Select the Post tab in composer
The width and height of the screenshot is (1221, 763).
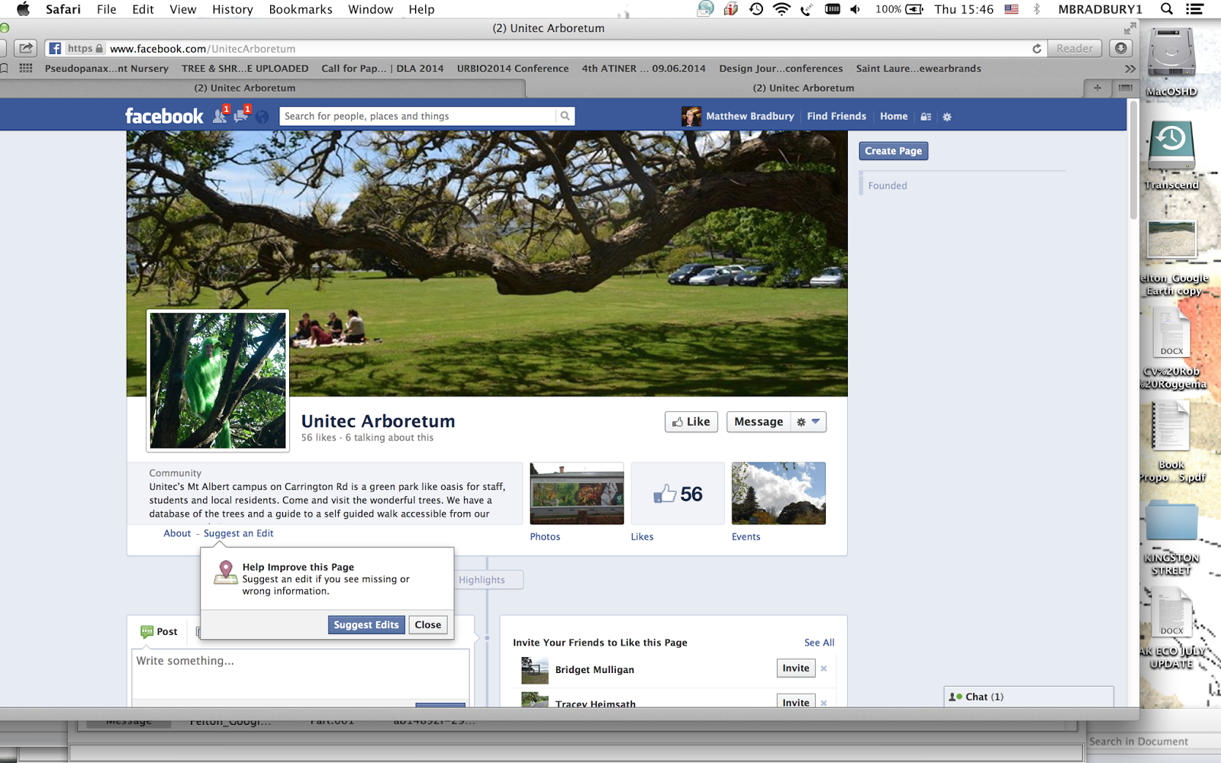tap(159, 632)
